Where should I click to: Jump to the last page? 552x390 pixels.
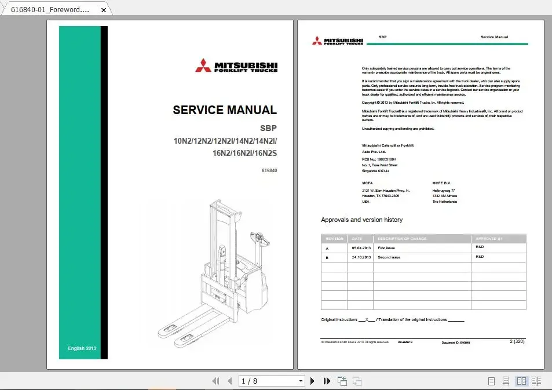coord(327,381)
